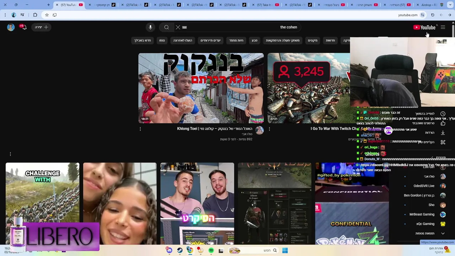Viewport: 455px width, 256px height.
Task: Select the חדשות filter chip
Action: (331, 41)
